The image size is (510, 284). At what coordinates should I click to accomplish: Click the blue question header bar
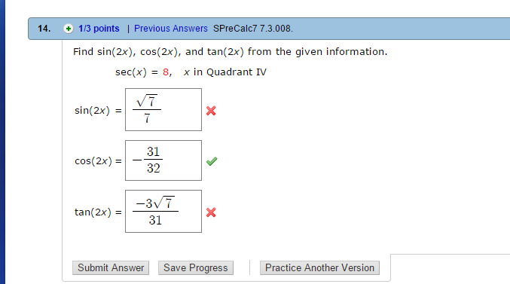[x=269, y=29]
